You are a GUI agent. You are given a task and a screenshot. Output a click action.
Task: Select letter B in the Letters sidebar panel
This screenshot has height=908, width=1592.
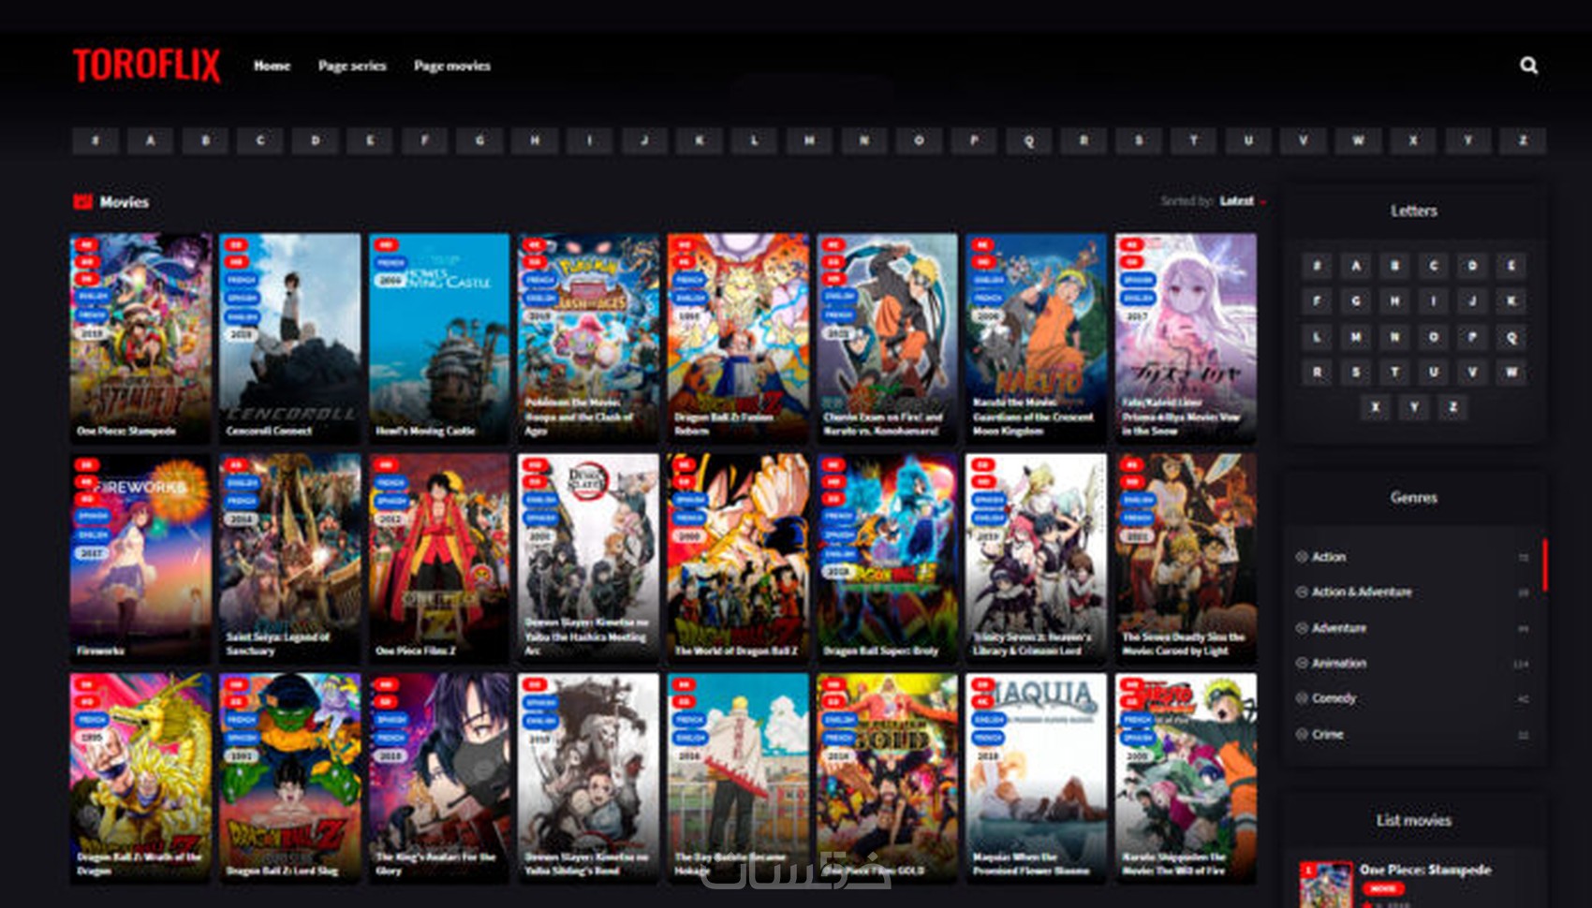click(1394, 266)
